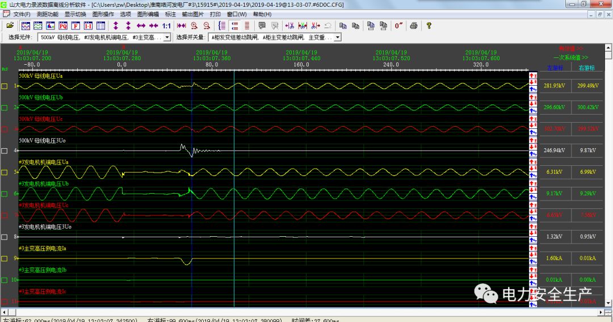613x322 pixels.
Task: Open the 文件(F) menu
Action: click(x=22, y=14)
